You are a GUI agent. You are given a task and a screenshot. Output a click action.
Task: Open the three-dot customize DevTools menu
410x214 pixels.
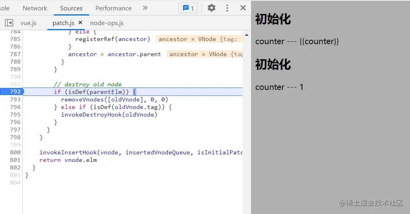[227, 8]
